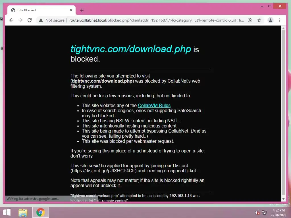The width and height of the screenshot is (291, 218).
Task: Click the forward navigation arrow
Action: coord(20,20)
